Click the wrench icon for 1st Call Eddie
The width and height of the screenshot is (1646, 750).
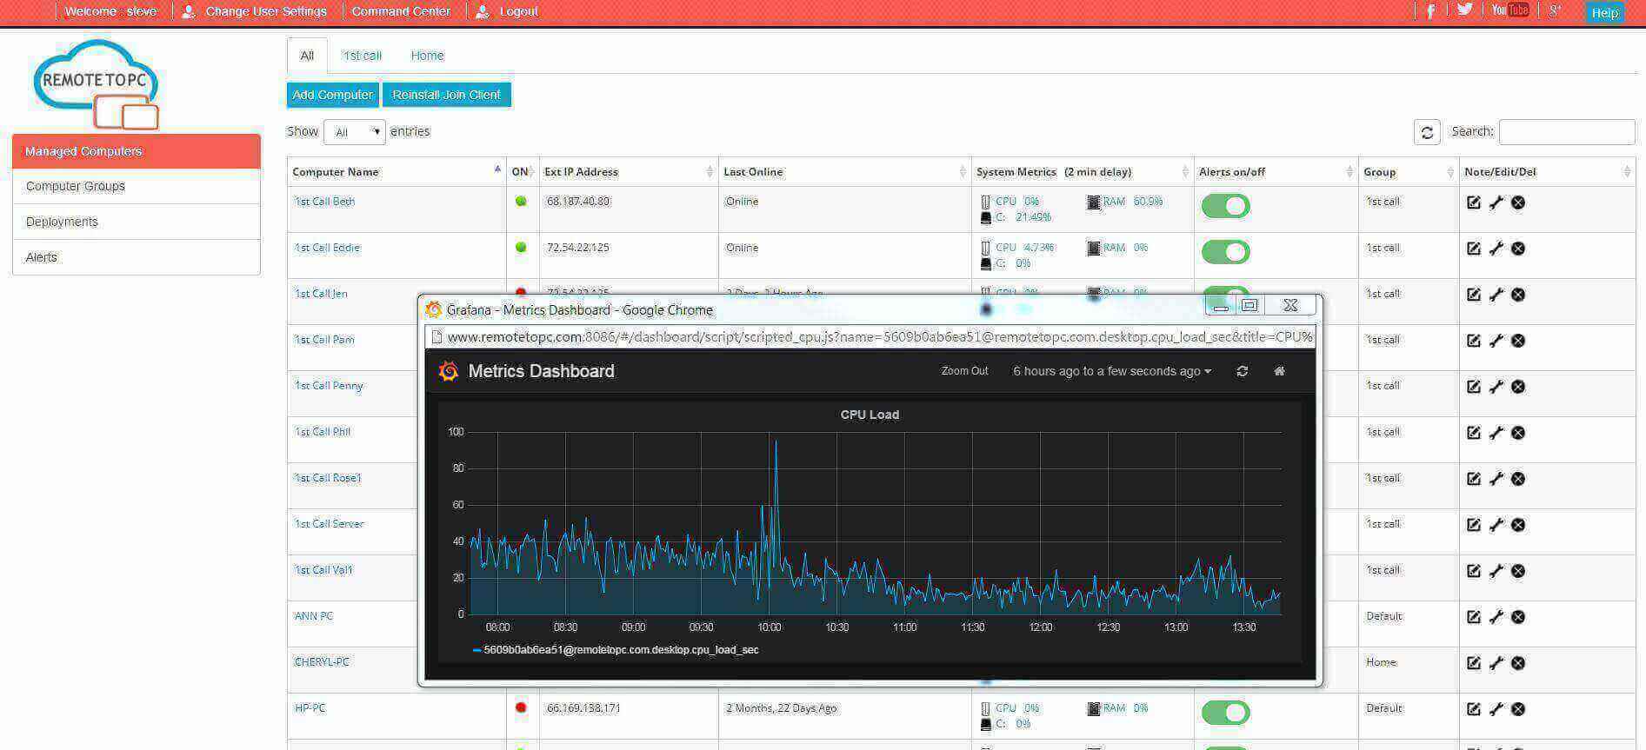[x=1496, y=249]
